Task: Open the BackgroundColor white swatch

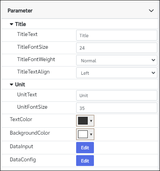Action: click(83, 134)
